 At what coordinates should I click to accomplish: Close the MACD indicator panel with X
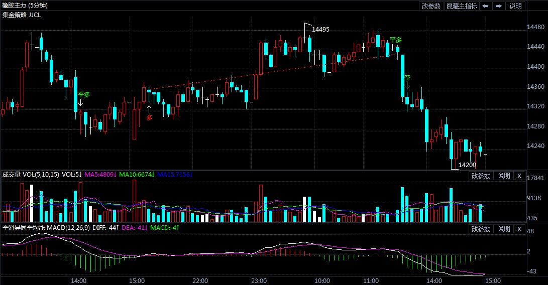click(x=519, y=229)
